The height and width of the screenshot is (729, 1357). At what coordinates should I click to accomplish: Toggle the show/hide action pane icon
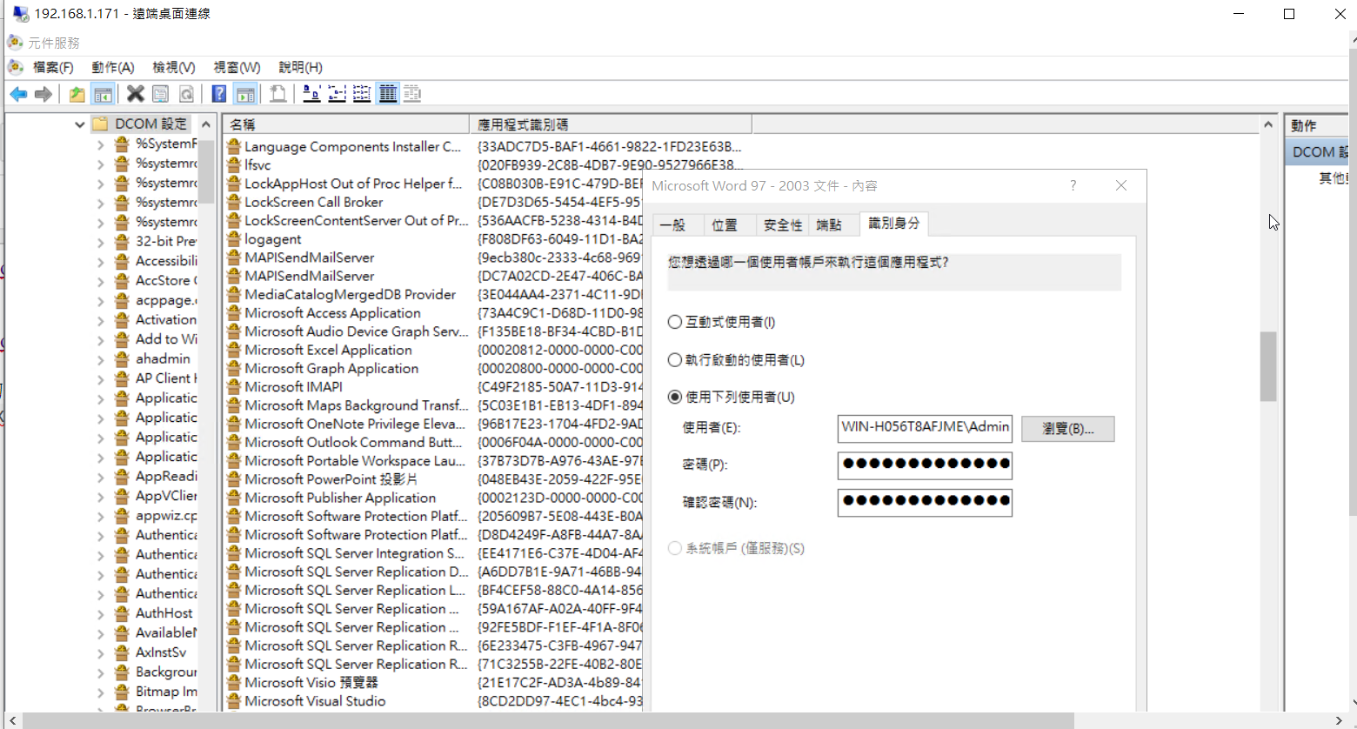point(245,94)
